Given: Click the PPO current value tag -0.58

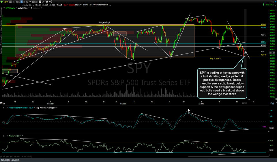Looking at the screenshot, I should click(271, 128).
